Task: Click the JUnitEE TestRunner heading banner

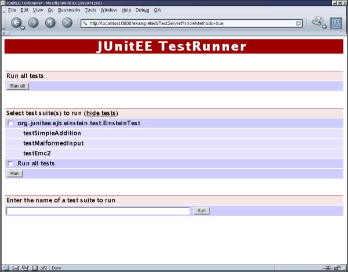Action: 174,46
